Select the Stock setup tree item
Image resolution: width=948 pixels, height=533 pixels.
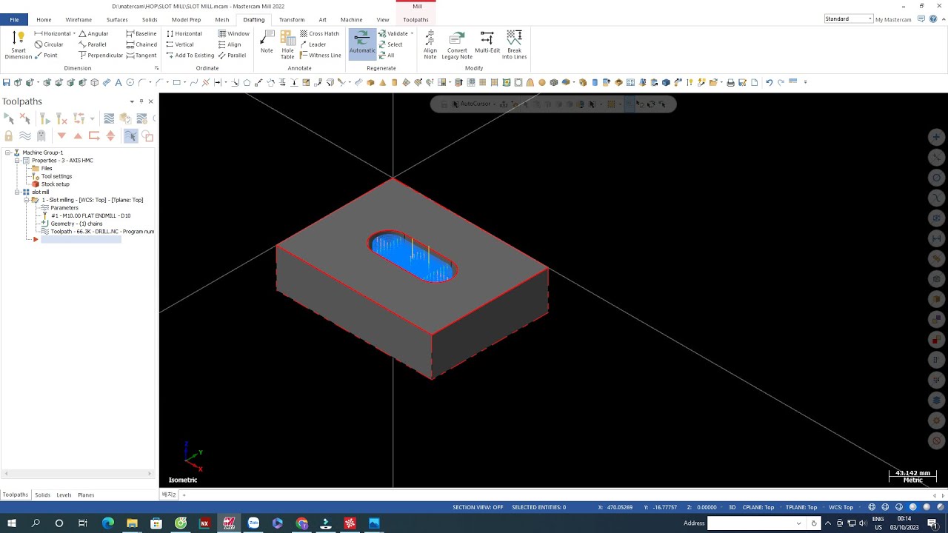pos(55,184)
